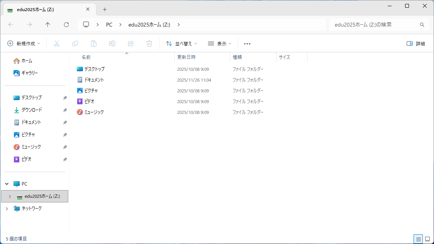Open the 表示 view dropdown
This screenshot has height=244, width=434.
pyautogui.click(x=220, y=43)
